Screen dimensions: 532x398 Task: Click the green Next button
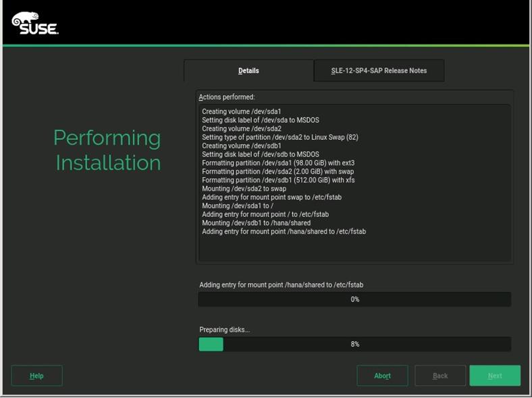pyautogui.click(x=495, y=376)
